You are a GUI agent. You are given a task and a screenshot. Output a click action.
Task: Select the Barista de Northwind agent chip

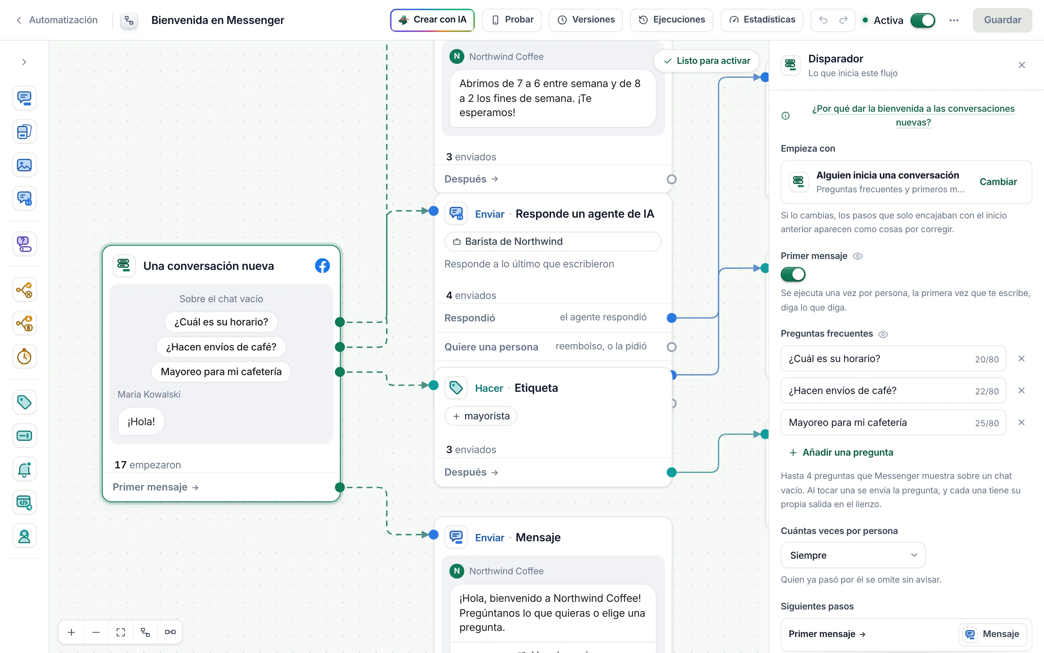point(552,241)
